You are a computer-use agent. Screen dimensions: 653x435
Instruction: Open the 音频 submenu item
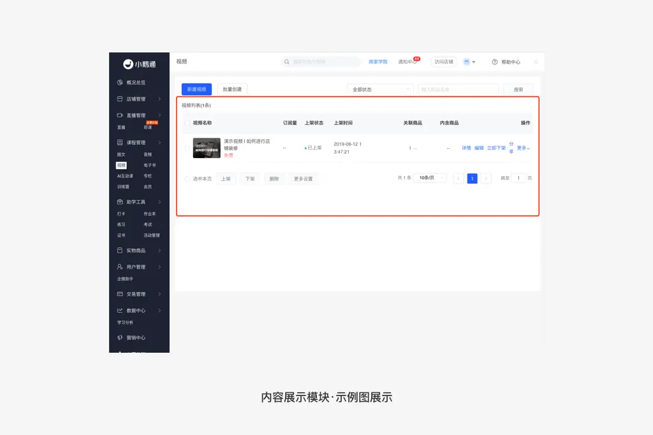(148, 154)
